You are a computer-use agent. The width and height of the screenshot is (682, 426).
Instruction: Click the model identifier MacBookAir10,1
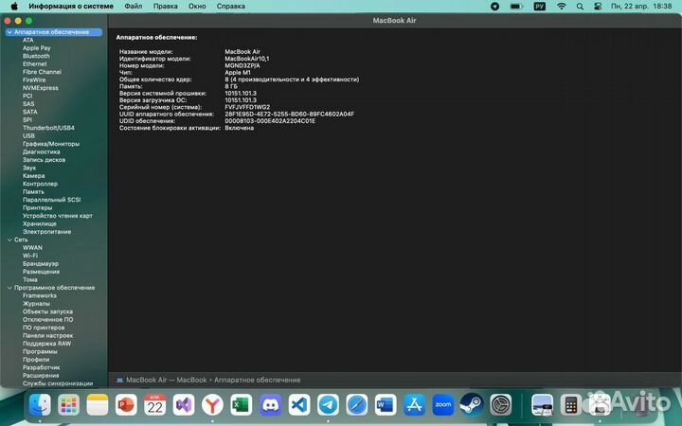pyautogui.click(x=246, y=59)
